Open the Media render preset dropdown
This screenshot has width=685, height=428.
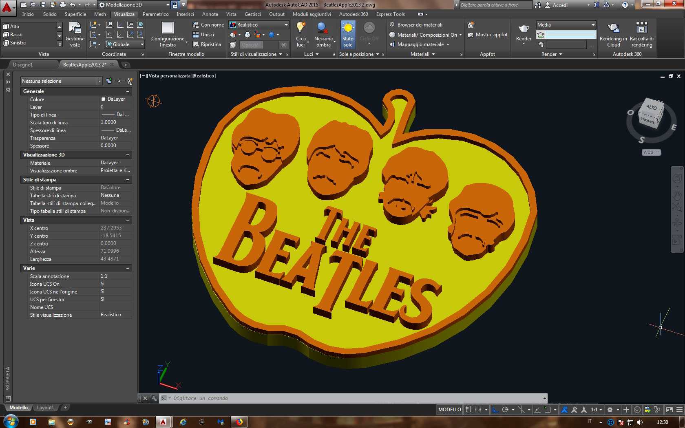(x=566, y=25)
